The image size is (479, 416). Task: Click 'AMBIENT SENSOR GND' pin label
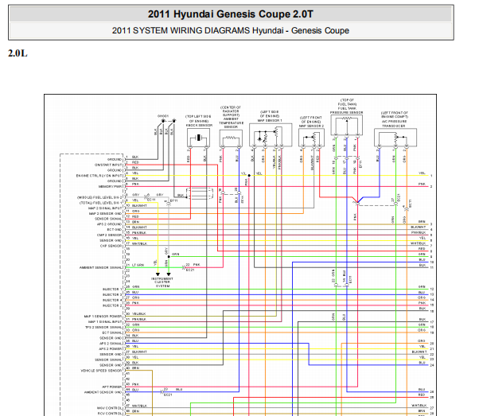coord(103,392)
